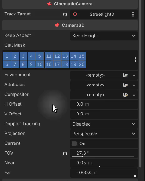Viewport: 145px width, 181px height.
Task: Collapse the CinematicCamera section header
Action: pyautogui.click(x=70, y=4)
